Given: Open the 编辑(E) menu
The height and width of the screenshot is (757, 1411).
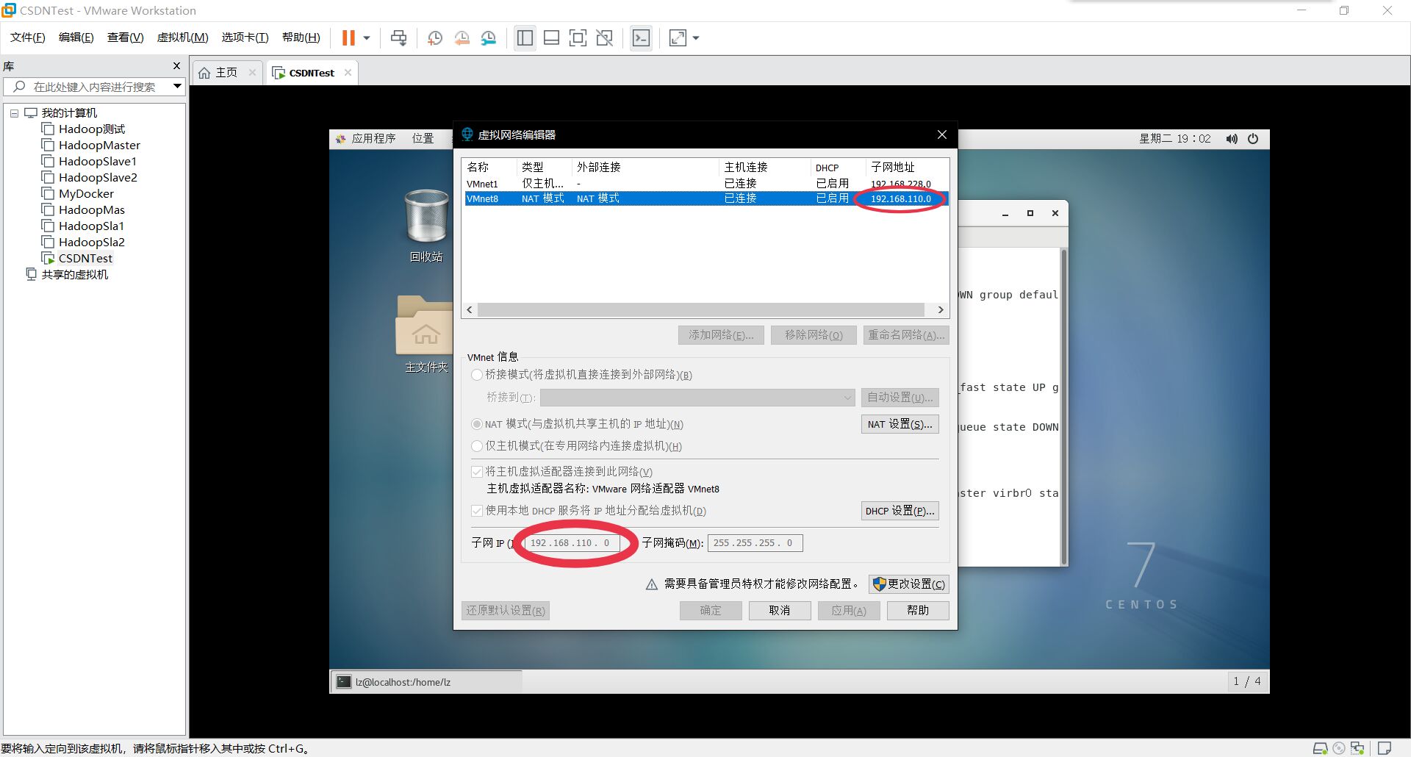Looking at the screenshot, I should pos(76,37).
